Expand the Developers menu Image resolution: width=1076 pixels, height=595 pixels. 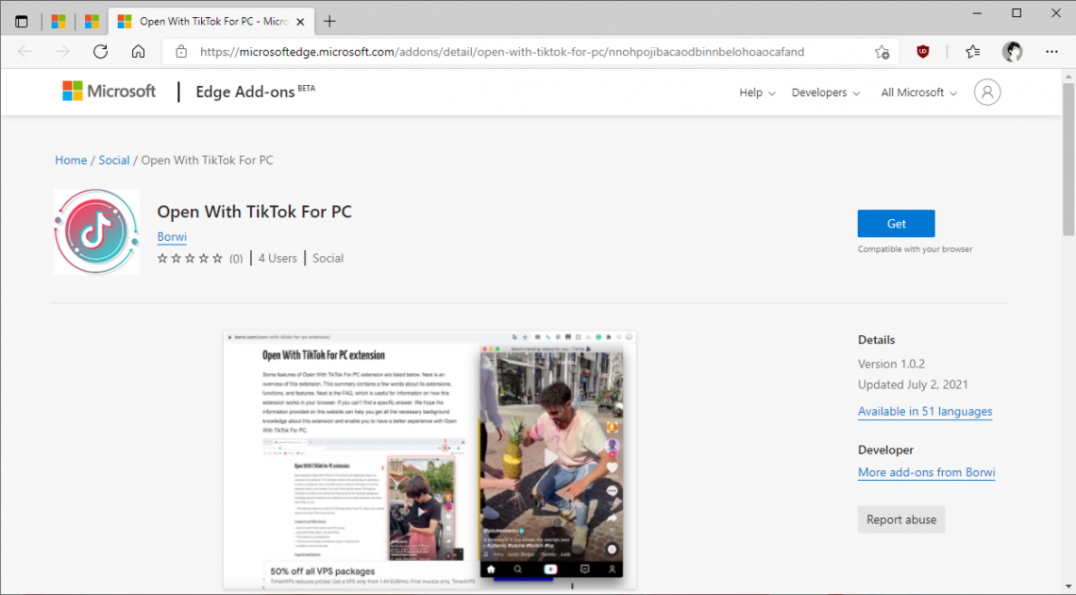[826, 93]
